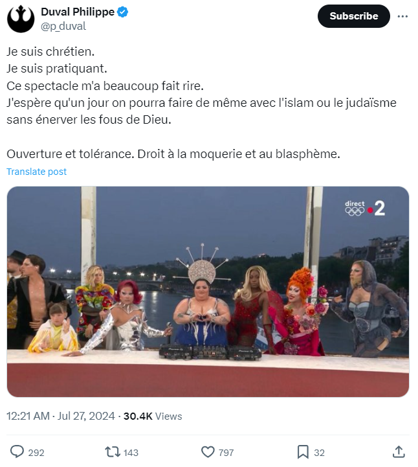
Task: Toggle the bookmark icon
Action: 302,451
